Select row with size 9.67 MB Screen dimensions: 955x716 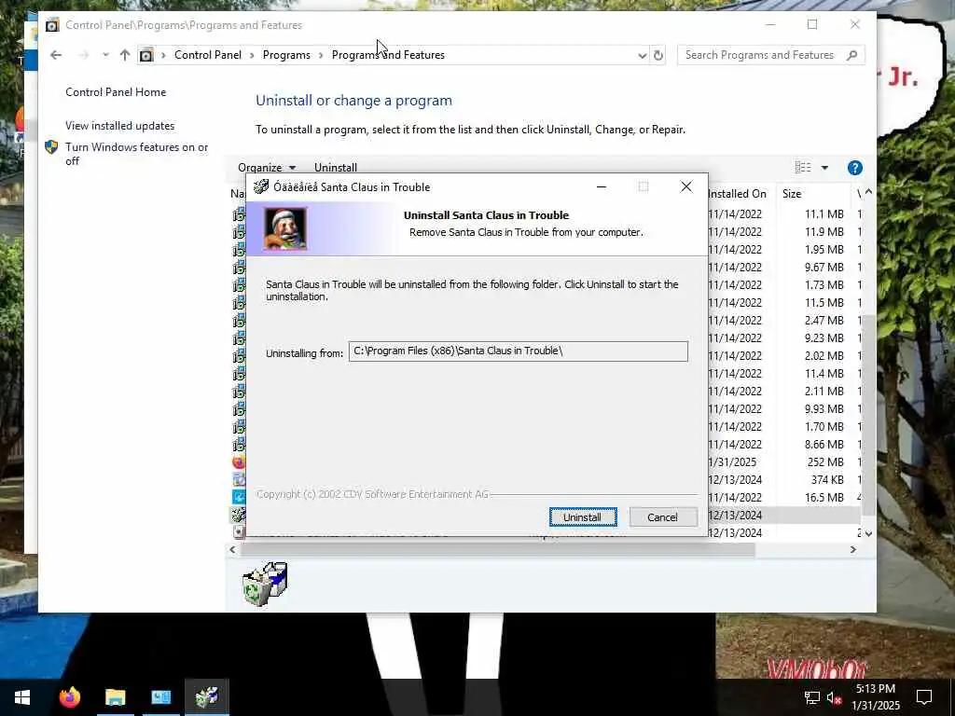coord(546,267)
